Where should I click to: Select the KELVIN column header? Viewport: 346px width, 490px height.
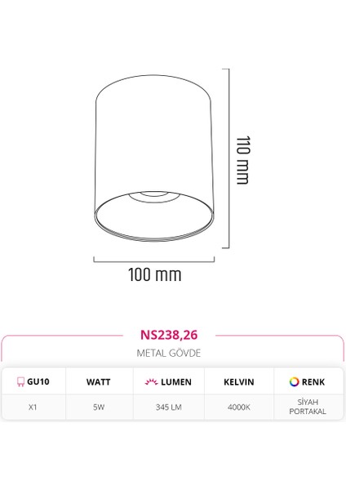click(x=239, y=381)
